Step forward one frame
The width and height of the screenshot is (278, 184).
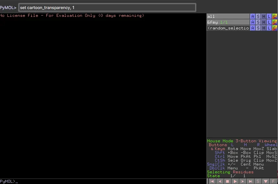[243, 181]
